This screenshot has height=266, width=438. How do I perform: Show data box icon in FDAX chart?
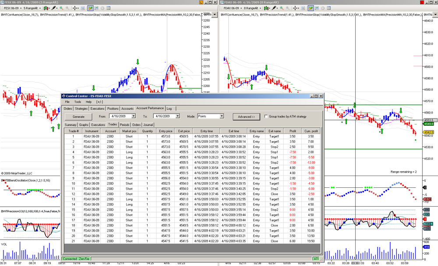[329, 8]
